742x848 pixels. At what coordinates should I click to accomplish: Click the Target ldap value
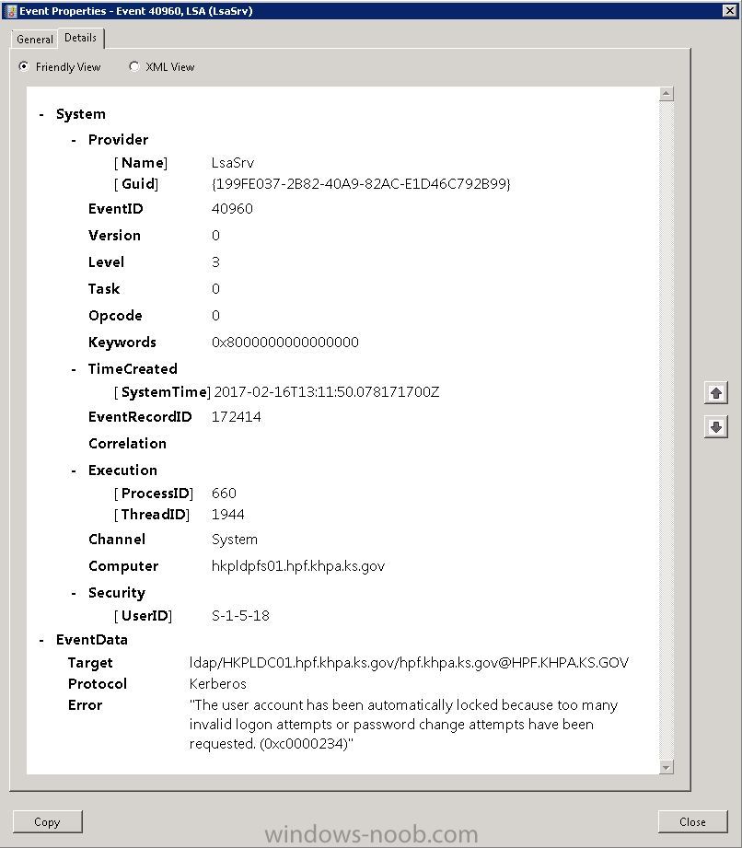click(x=409, y=663)
